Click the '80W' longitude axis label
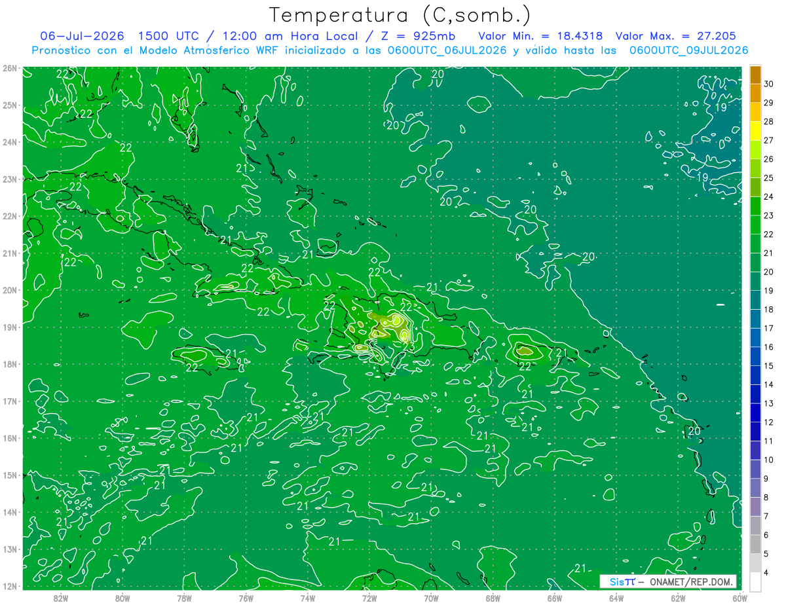 (122, 598)
